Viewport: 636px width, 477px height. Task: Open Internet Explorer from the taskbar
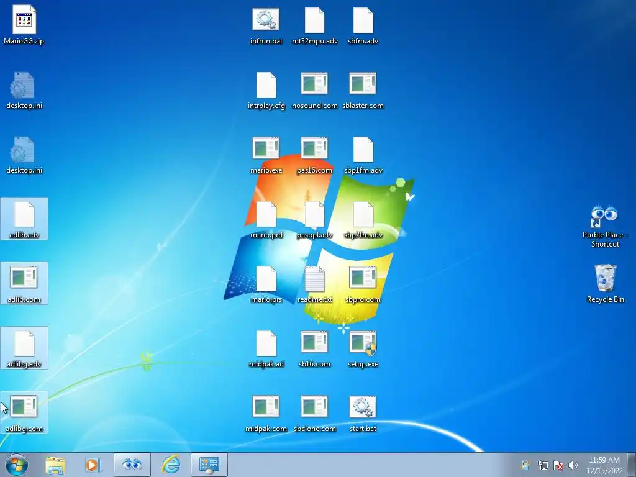[171, 465]
